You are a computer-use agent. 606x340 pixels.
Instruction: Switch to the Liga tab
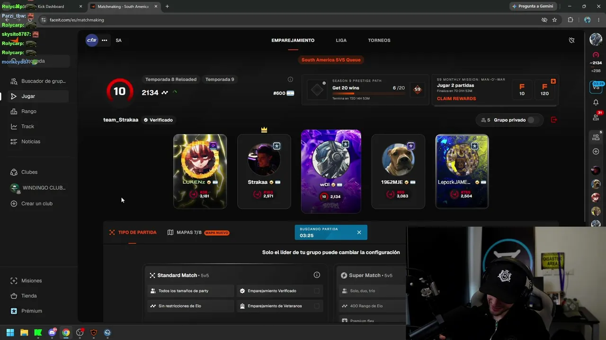pos(341,40)
